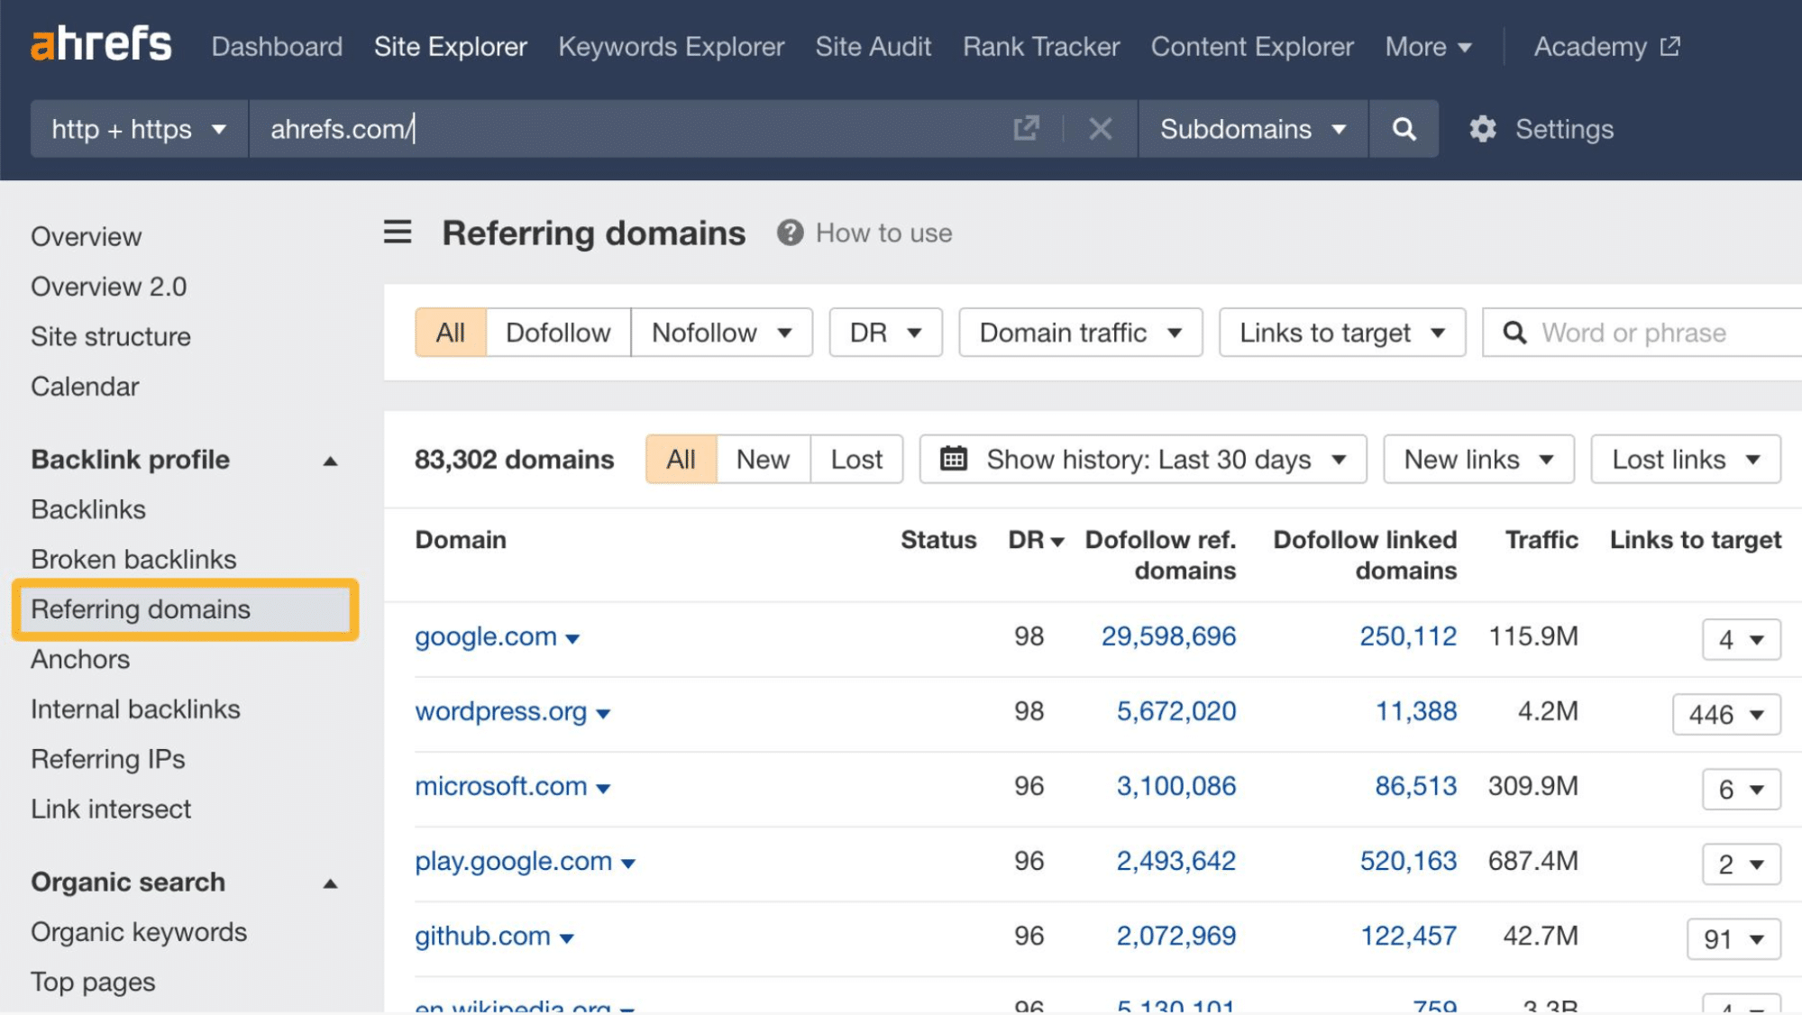Sort by the DR column header
The width and height of the screenshot is (1802, 1015).
click(x=1036, y=540)
